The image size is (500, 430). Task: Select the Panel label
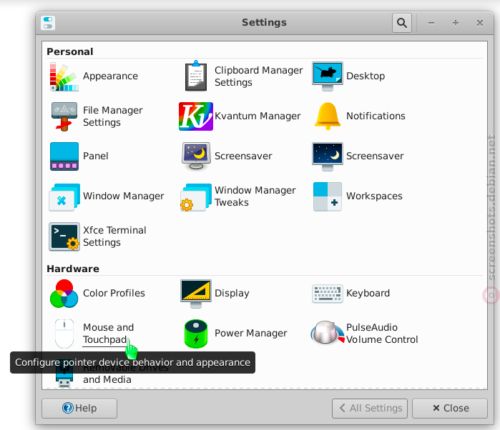point(96,156)
